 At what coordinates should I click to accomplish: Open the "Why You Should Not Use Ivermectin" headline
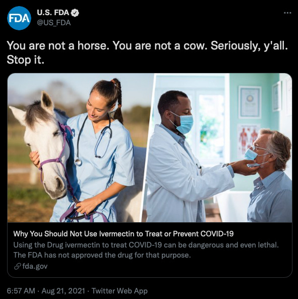(x=124, y=233)
